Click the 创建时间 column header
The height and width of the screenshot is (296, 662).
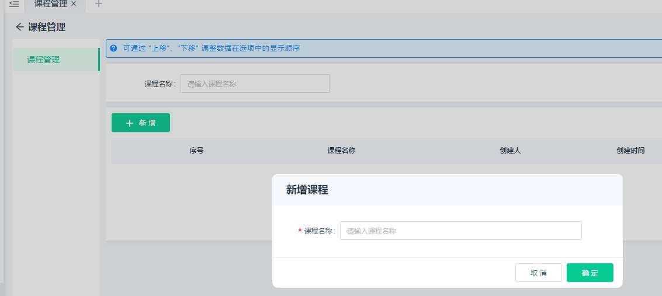point(630,151)
